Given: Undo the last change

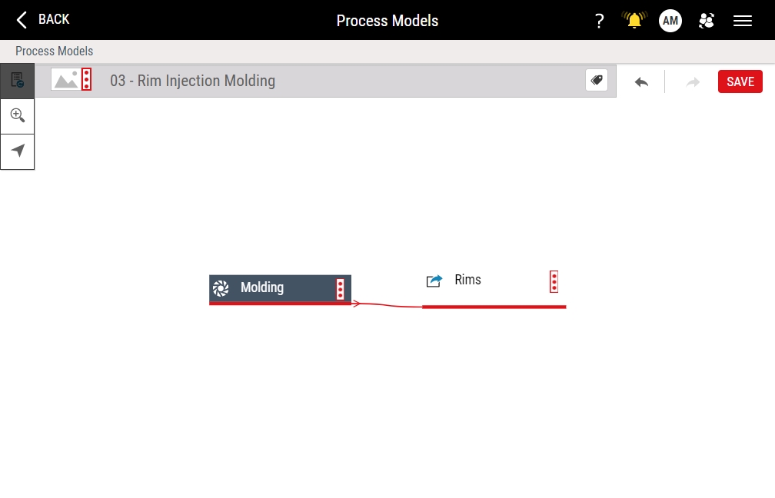Looking at the screenshot, I should click(x=641, y=82).
